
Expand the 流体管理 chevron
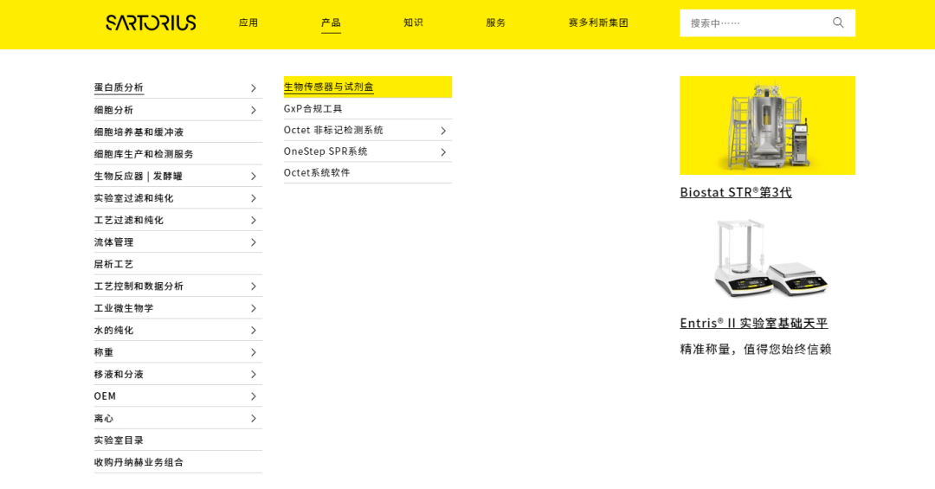[x=254, y=242]
